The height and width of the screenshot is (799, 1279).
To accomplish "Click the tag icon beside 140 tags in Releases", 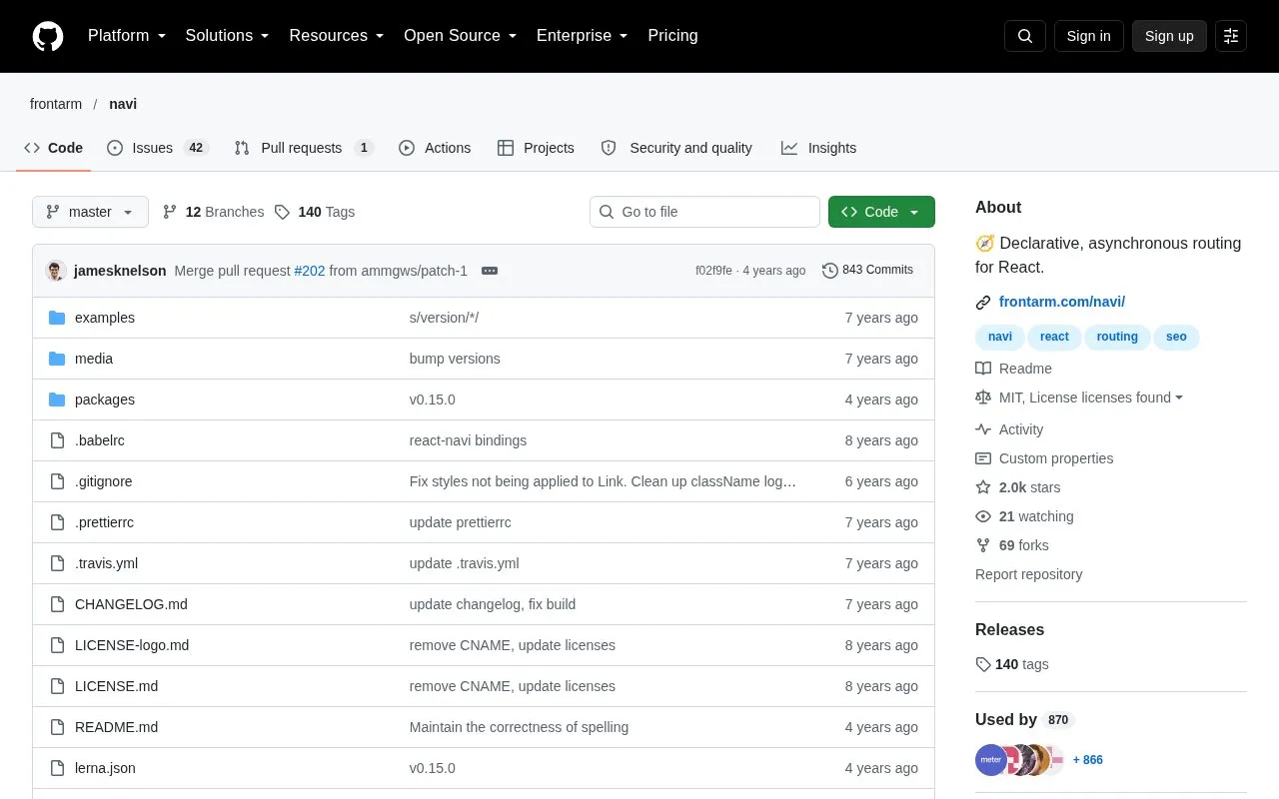I will coord(983,664).
